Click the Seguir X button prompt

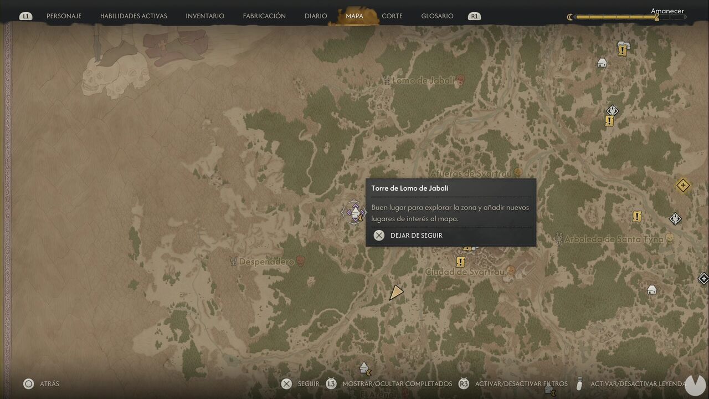click(300, 383)
